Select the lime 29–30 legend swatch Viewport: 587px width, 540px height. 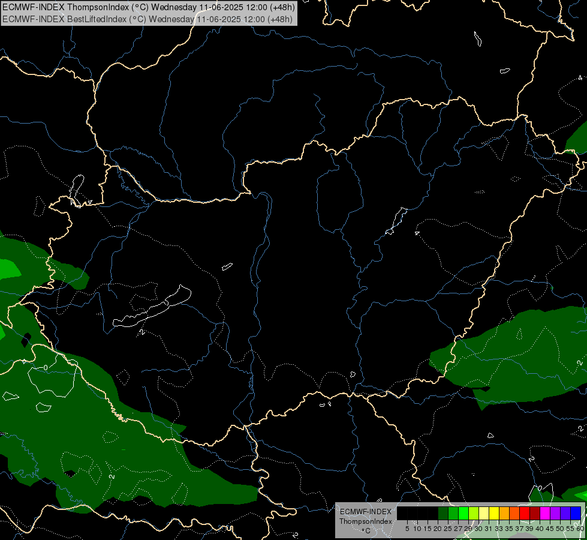click(x=474, y=513)
